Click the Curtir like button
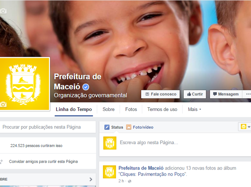Image resolution: width=251 pixels, height=187 pixels. pyautogui.click(x=195, y=94)
